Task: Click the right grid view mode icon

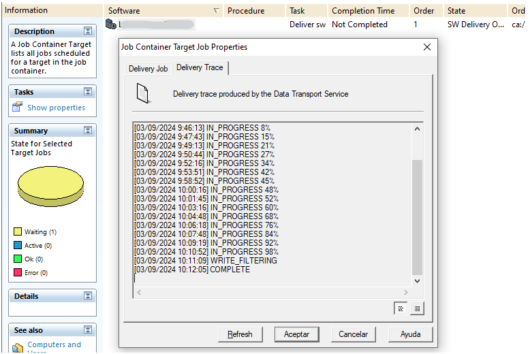Action: 417,308
